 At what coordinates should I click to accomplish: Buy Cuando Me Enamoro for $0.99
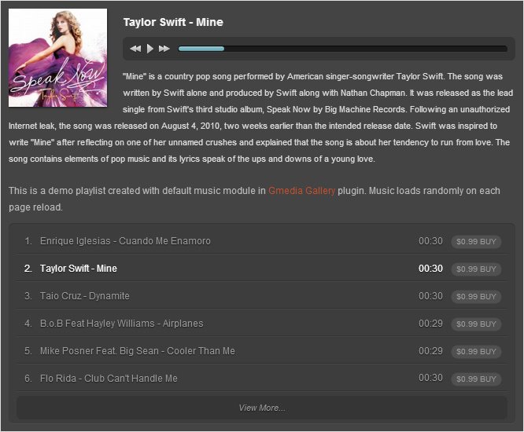[476, 241]
